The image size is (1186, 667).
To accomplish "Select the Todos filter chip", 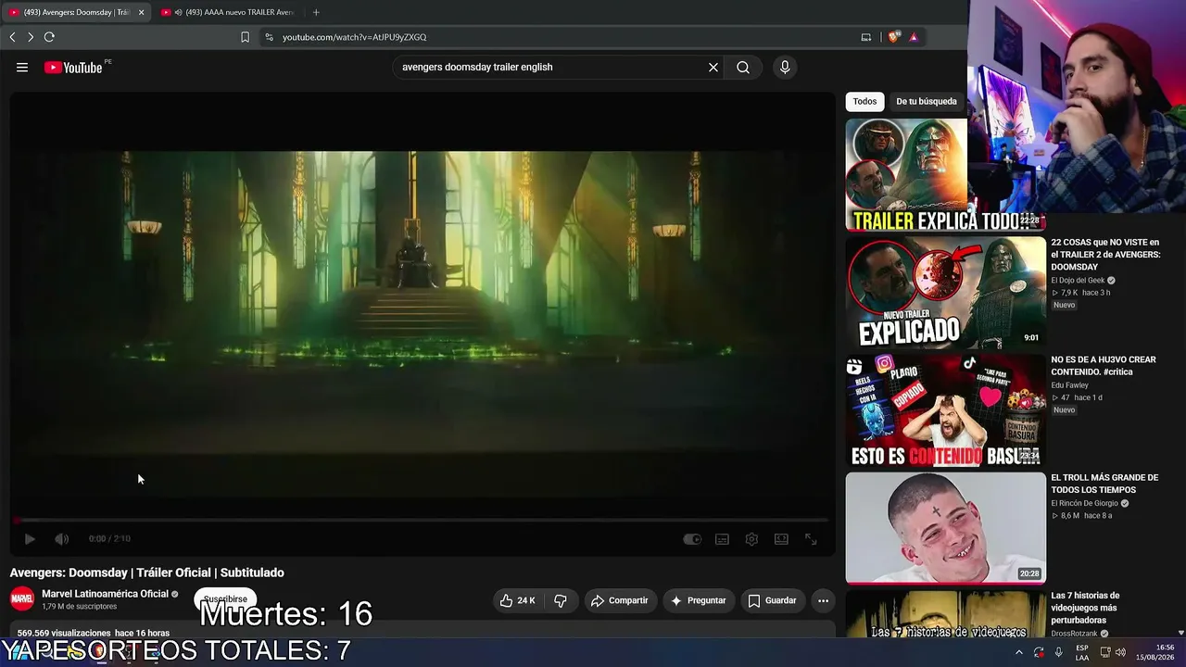I will pos(864,101).
